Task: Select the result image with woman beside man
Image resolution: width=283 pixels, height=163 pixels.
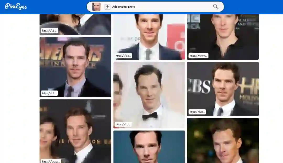Action: [75, 131]
